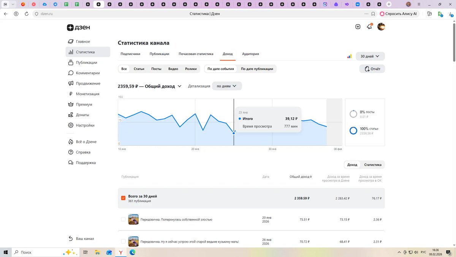456x257 pixels.
Task: Switch table to Статистика view
Action: 373,165
